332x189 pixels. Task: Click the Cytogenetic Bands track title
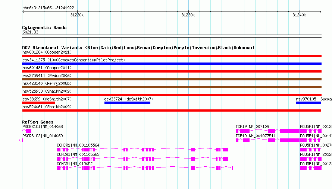[x=44, y=28]
